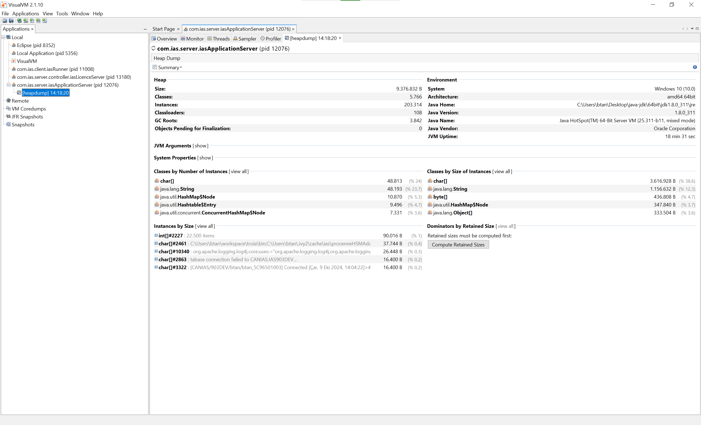Show the System Properties section
This screenshot has height=425, width=701.
(205, 158)
